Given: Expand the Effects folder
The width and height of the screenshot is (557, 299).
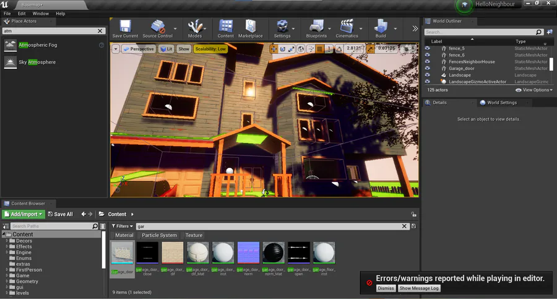Looking at the screenshot, I should coord(6,246).
